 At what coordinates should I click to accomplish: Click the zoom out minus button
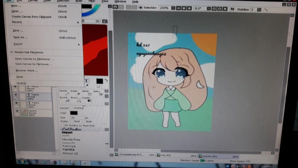coord(178,8)
